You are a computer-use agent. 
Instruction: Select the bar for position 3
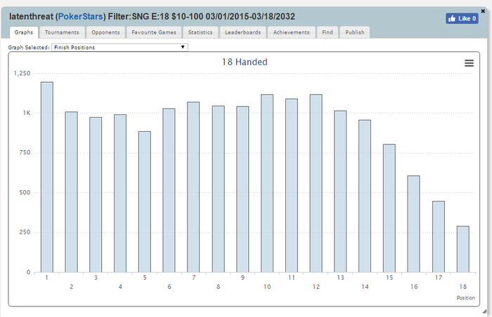coord(96,195)
